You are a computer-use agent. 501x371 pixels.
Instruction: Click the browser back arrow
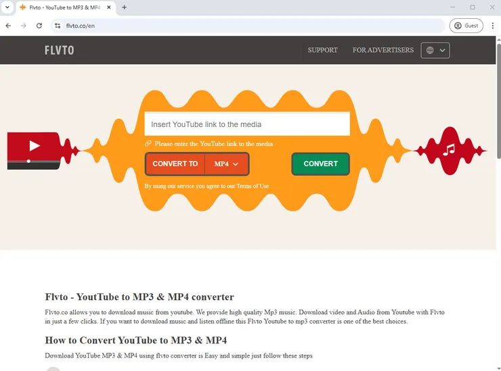[x=8, y=26]
